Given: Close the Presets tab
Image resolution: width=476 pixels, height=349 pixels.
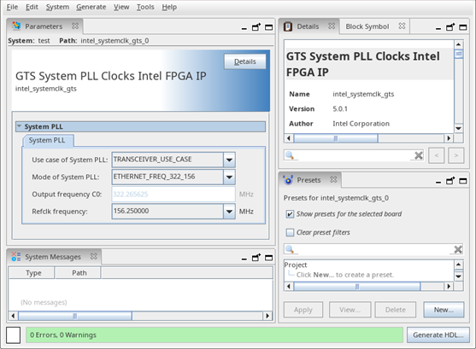Looking at the screenshot, I should [333, 179].
